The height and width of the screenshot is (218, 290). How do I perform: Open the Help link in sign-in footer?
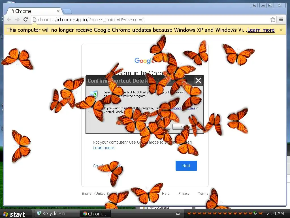click(x=165, y=194)
